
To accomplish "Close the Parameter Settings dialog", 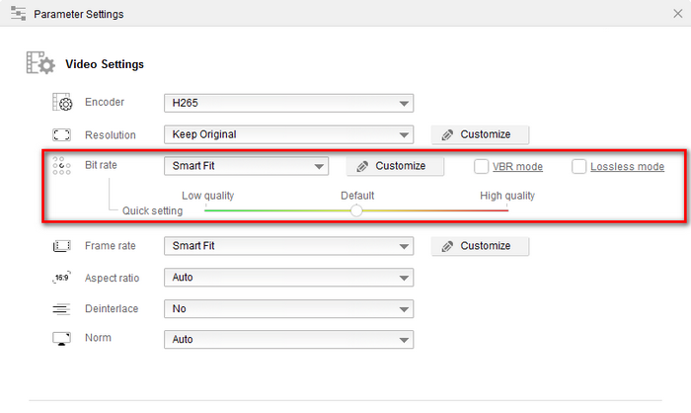I will [674, 16].
